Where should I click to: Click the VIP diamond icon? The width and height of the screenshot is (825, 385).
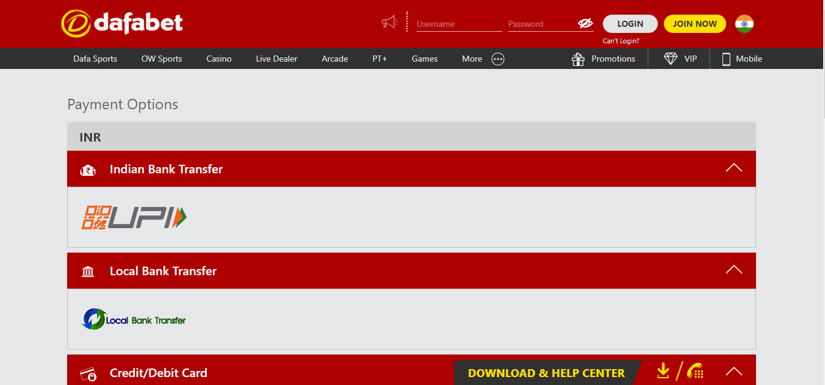[x=671, y=59]
